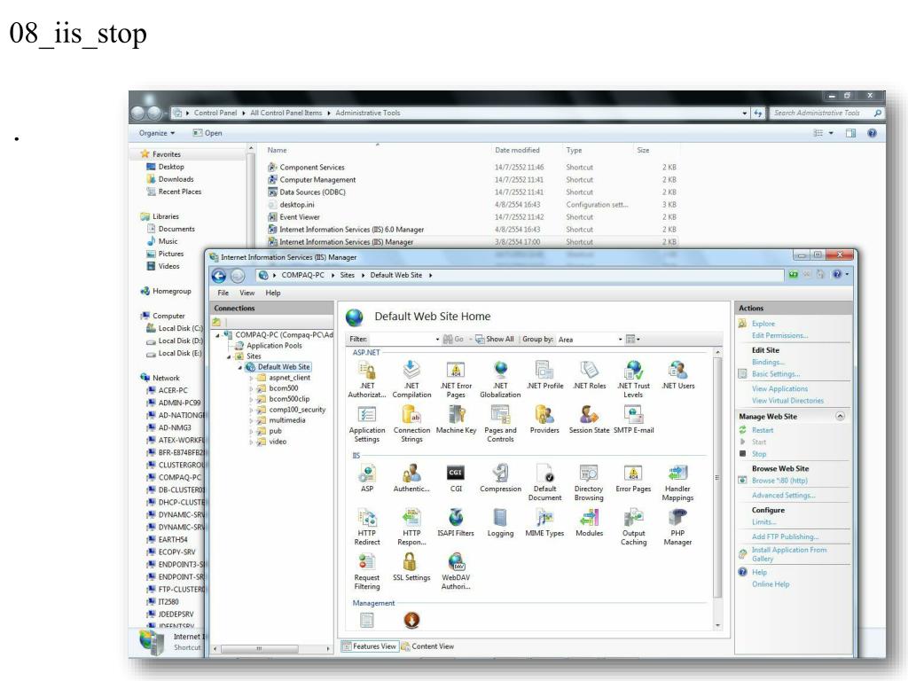The image size is (908, 681).
Task: Open Advanced Settings... action link
Action: [784, 496]
